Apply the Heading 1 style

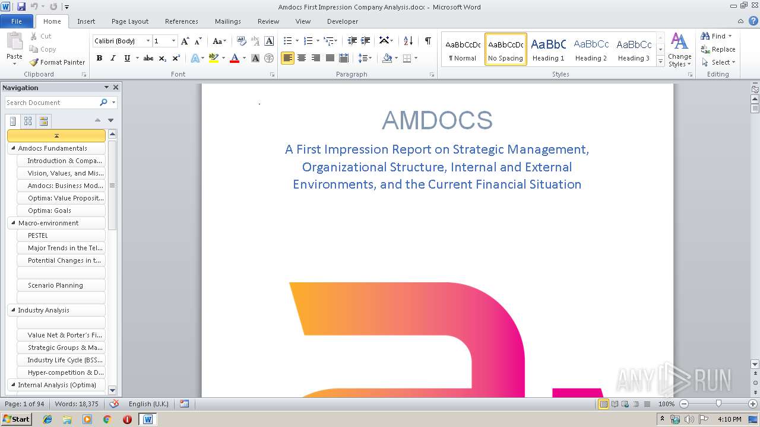coord(548,49)
